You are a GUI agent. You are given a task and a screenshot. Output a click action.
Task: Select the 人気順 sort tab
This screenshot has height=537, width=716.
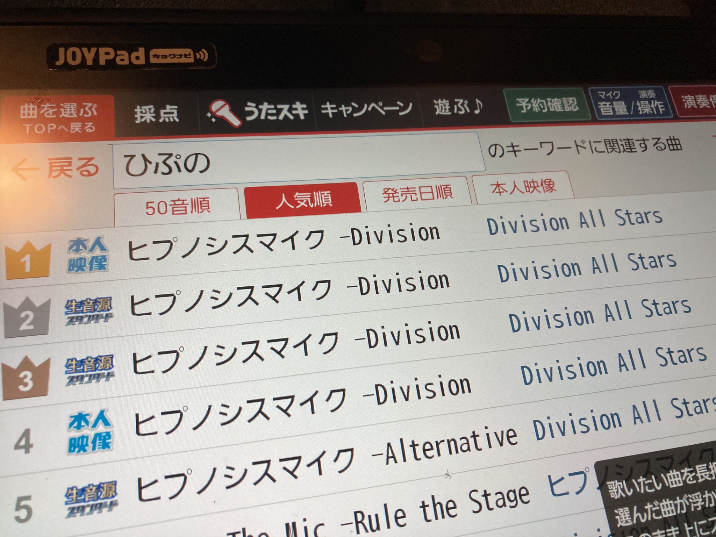coord(303,200)
